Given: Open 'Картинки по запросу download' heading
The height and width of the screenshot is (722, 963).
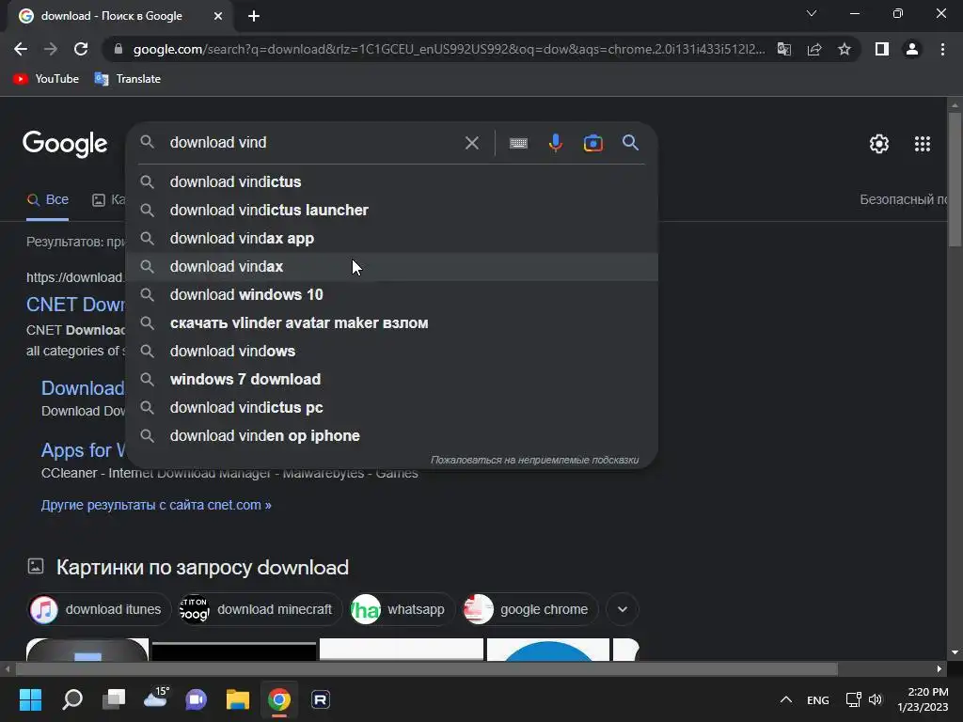Looking at the screenshot, I should point(202,567).
